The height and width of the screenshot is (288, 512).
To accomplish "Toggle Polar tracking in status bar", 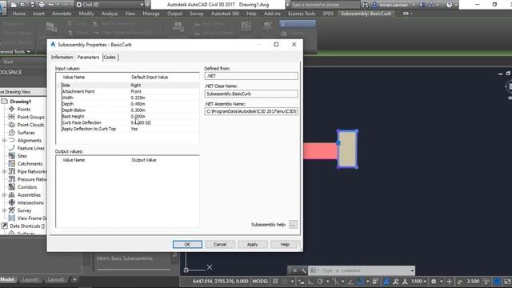I will point(320,281).
